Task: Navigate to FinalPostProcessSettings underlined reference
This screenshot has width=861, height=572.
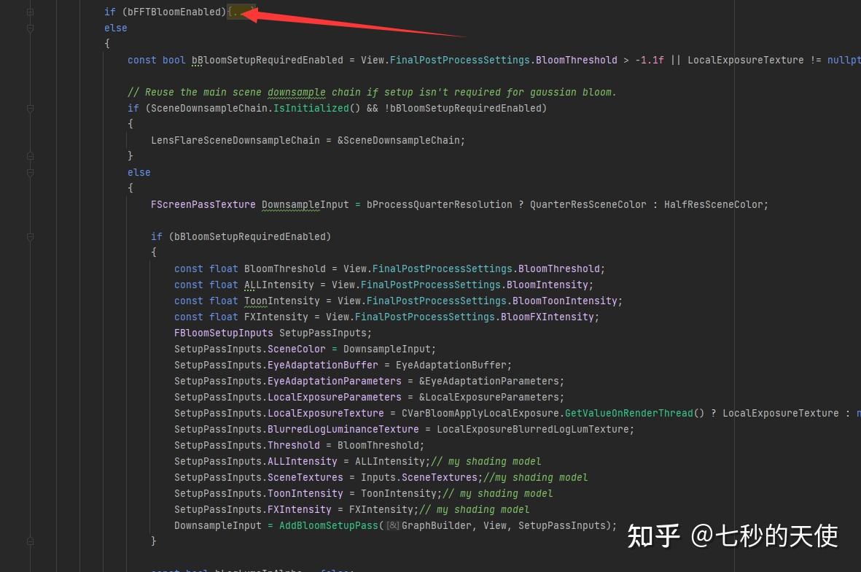Action: (x=459, y=60)
